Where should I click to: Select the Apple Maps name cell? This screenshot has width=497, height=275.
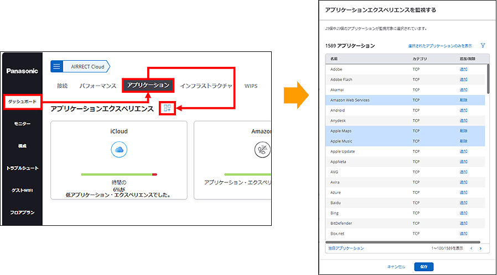click(x=341, y=131)
